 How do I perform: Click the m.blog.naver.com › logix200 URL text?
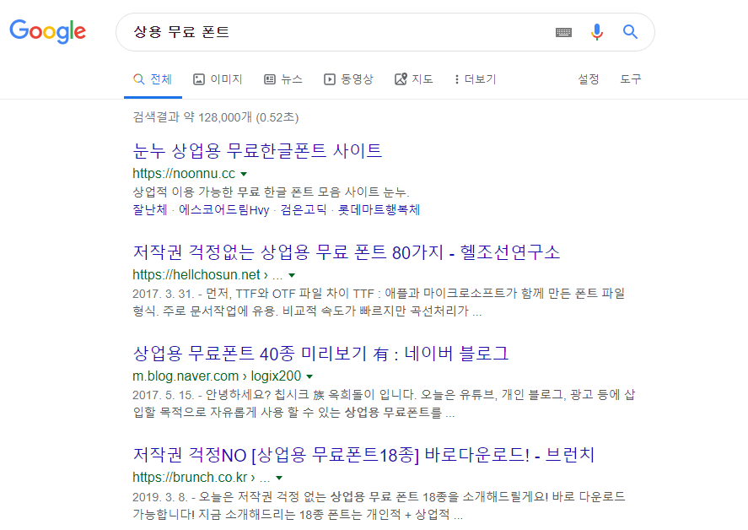217,376
